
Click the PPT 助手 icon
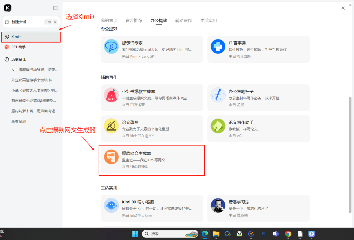click(x=7, y=47)
